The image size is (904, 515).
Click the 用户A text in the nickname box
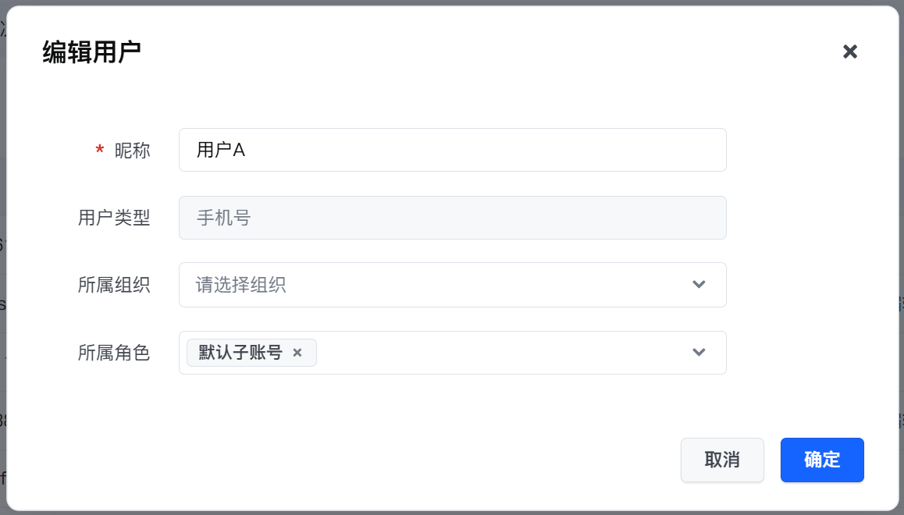click(221, 150)
